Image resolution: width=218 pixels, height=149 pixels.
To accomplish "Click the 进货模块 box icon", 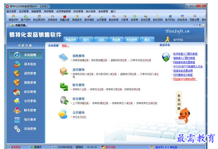I will [64, 71].
